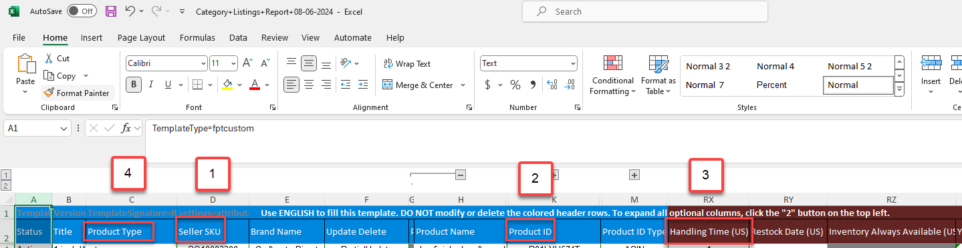The width and height of the screenshot is (962, 248).
Task: Switch to the Page Layout tab
Action: click(141, 38)
